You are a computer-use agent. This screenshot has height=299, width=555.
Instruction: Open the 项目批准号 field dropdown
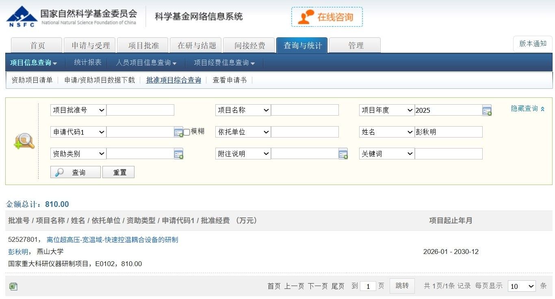coord(78,110)
